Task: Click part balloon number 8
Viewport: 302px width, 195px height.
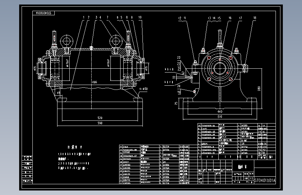Action: pos(127,17)
